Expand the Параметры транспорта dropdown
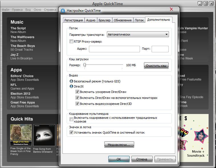The width and height of the screenshot is (216, 168). tap(138, 34)
